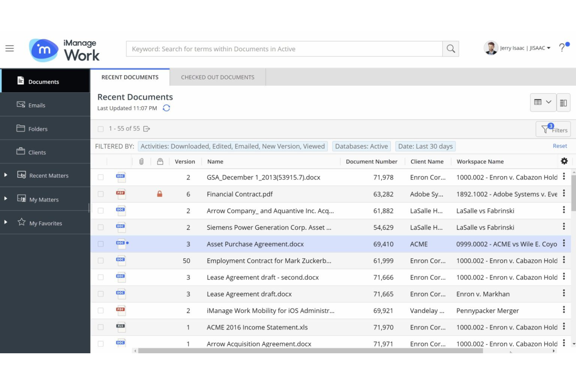
Task: Expand the My Favorites section
Action: tap(5, 222)
